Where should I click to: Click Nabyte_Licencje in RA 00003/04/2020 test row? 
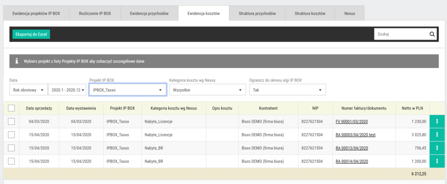(158, 135)
